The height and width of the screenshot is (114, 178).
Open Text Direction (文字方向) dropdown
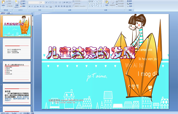[x=77, y=1]
